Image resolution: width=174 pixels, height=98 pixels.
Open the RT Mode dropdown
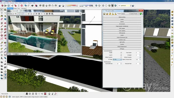point(117,59)
